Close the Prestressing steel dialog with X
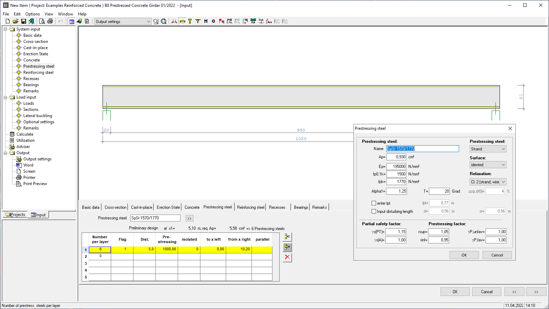 click(x=510, y=128)
